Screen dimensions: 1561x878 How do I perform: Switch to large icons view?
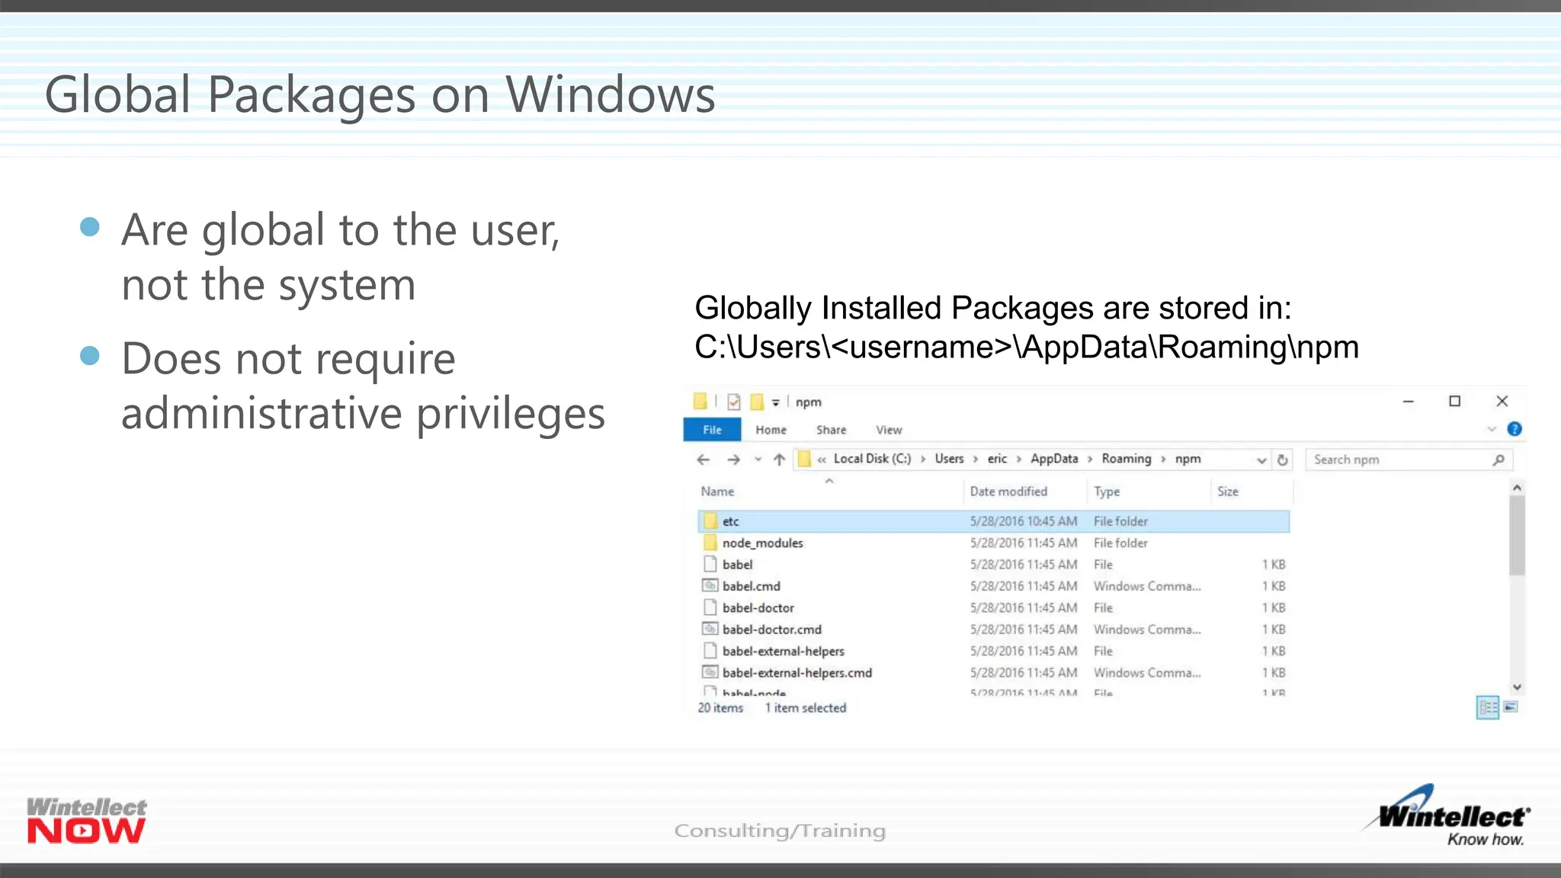[x=1511, y=707]
